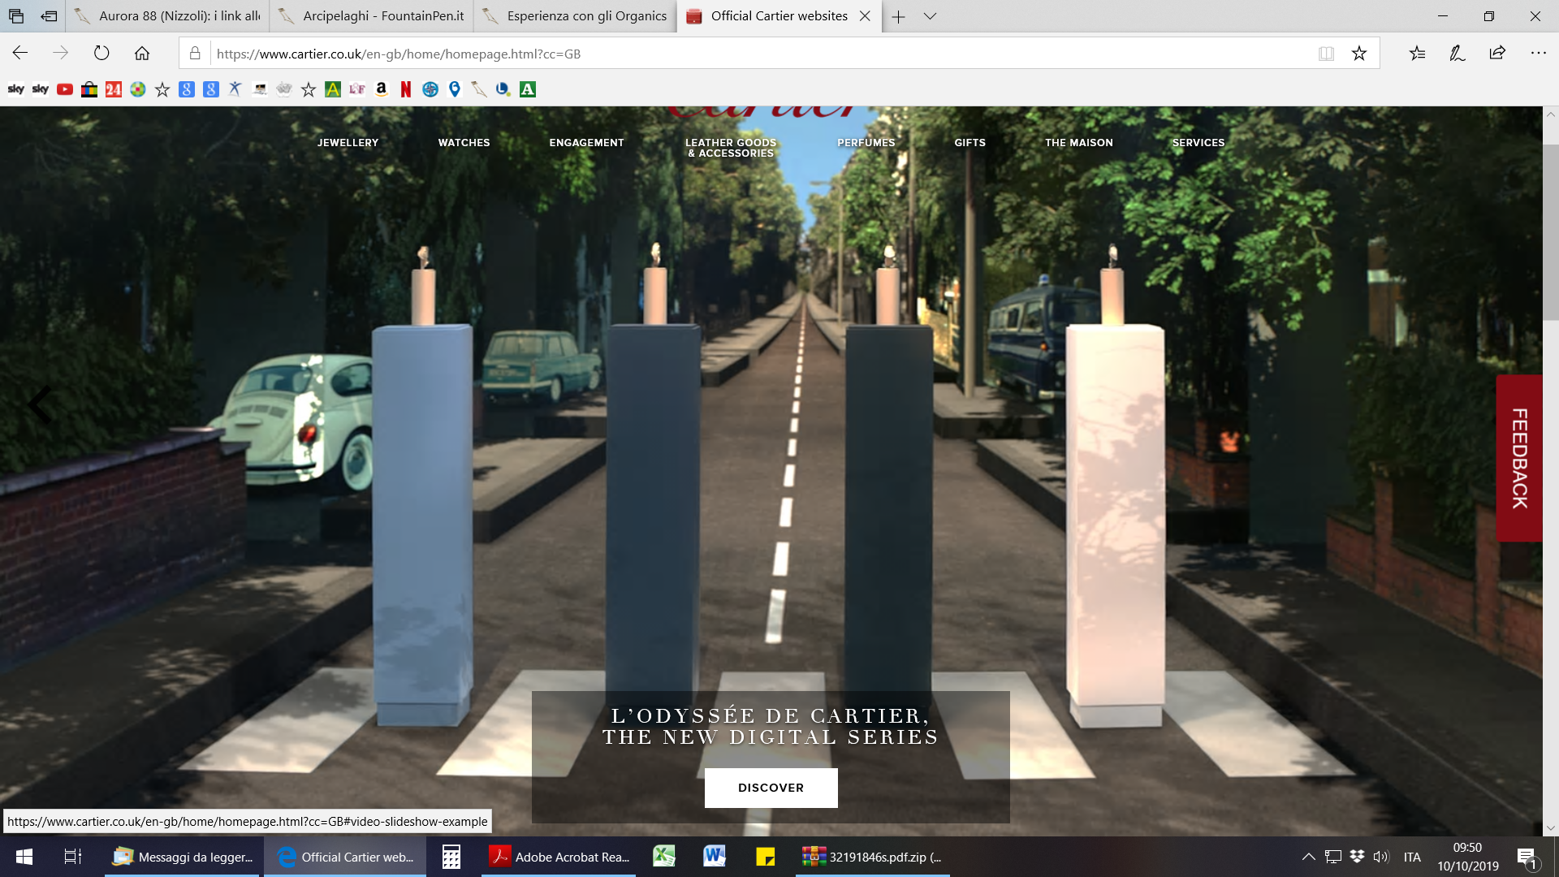Click the Add notes pen icon
The image size is (1559, 877).
click(1458, 54)
